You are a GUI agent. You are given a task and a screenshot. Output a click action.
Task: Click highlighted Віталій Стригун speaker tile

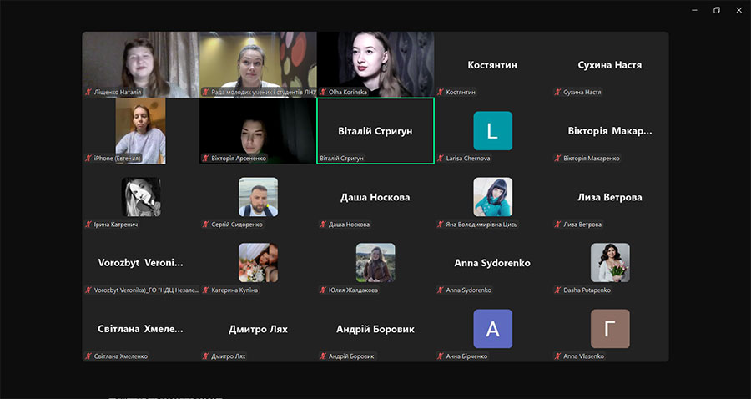point(375,131)
